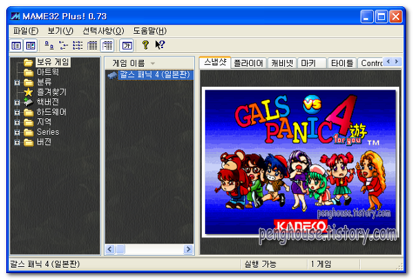Click game list scrollbar left arrow

pyautogui.click(x=110, y=249)
